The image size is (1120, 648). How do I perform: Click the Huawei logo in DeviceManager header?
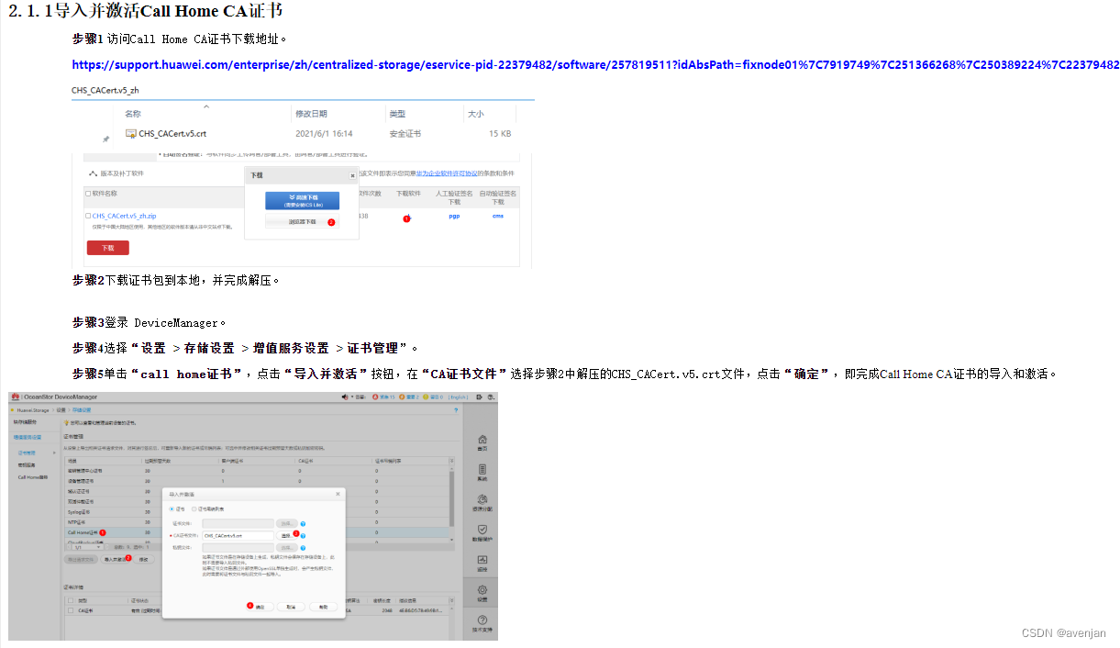pos(16,397)
